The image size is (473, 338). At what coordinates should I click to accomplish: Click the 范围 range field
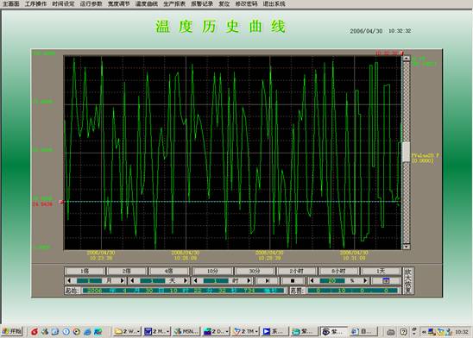[x=353, y=291]
